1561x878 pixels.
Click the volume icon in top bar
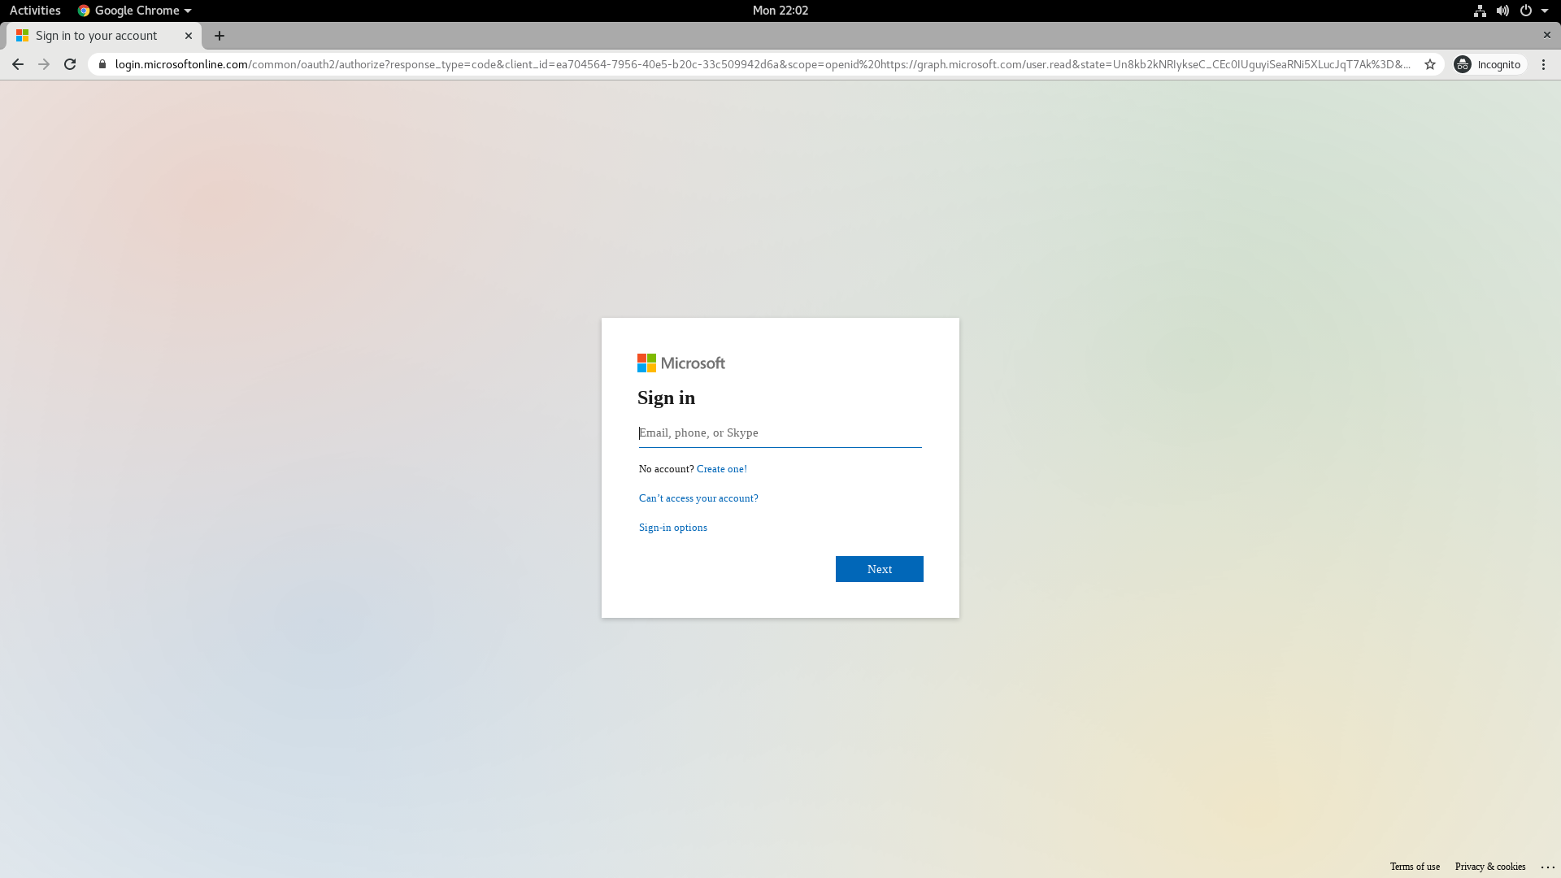[x=1502, y=11]
